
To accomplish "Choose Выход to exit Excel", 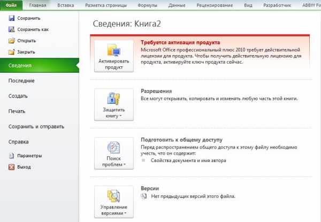I will point(24,167).
